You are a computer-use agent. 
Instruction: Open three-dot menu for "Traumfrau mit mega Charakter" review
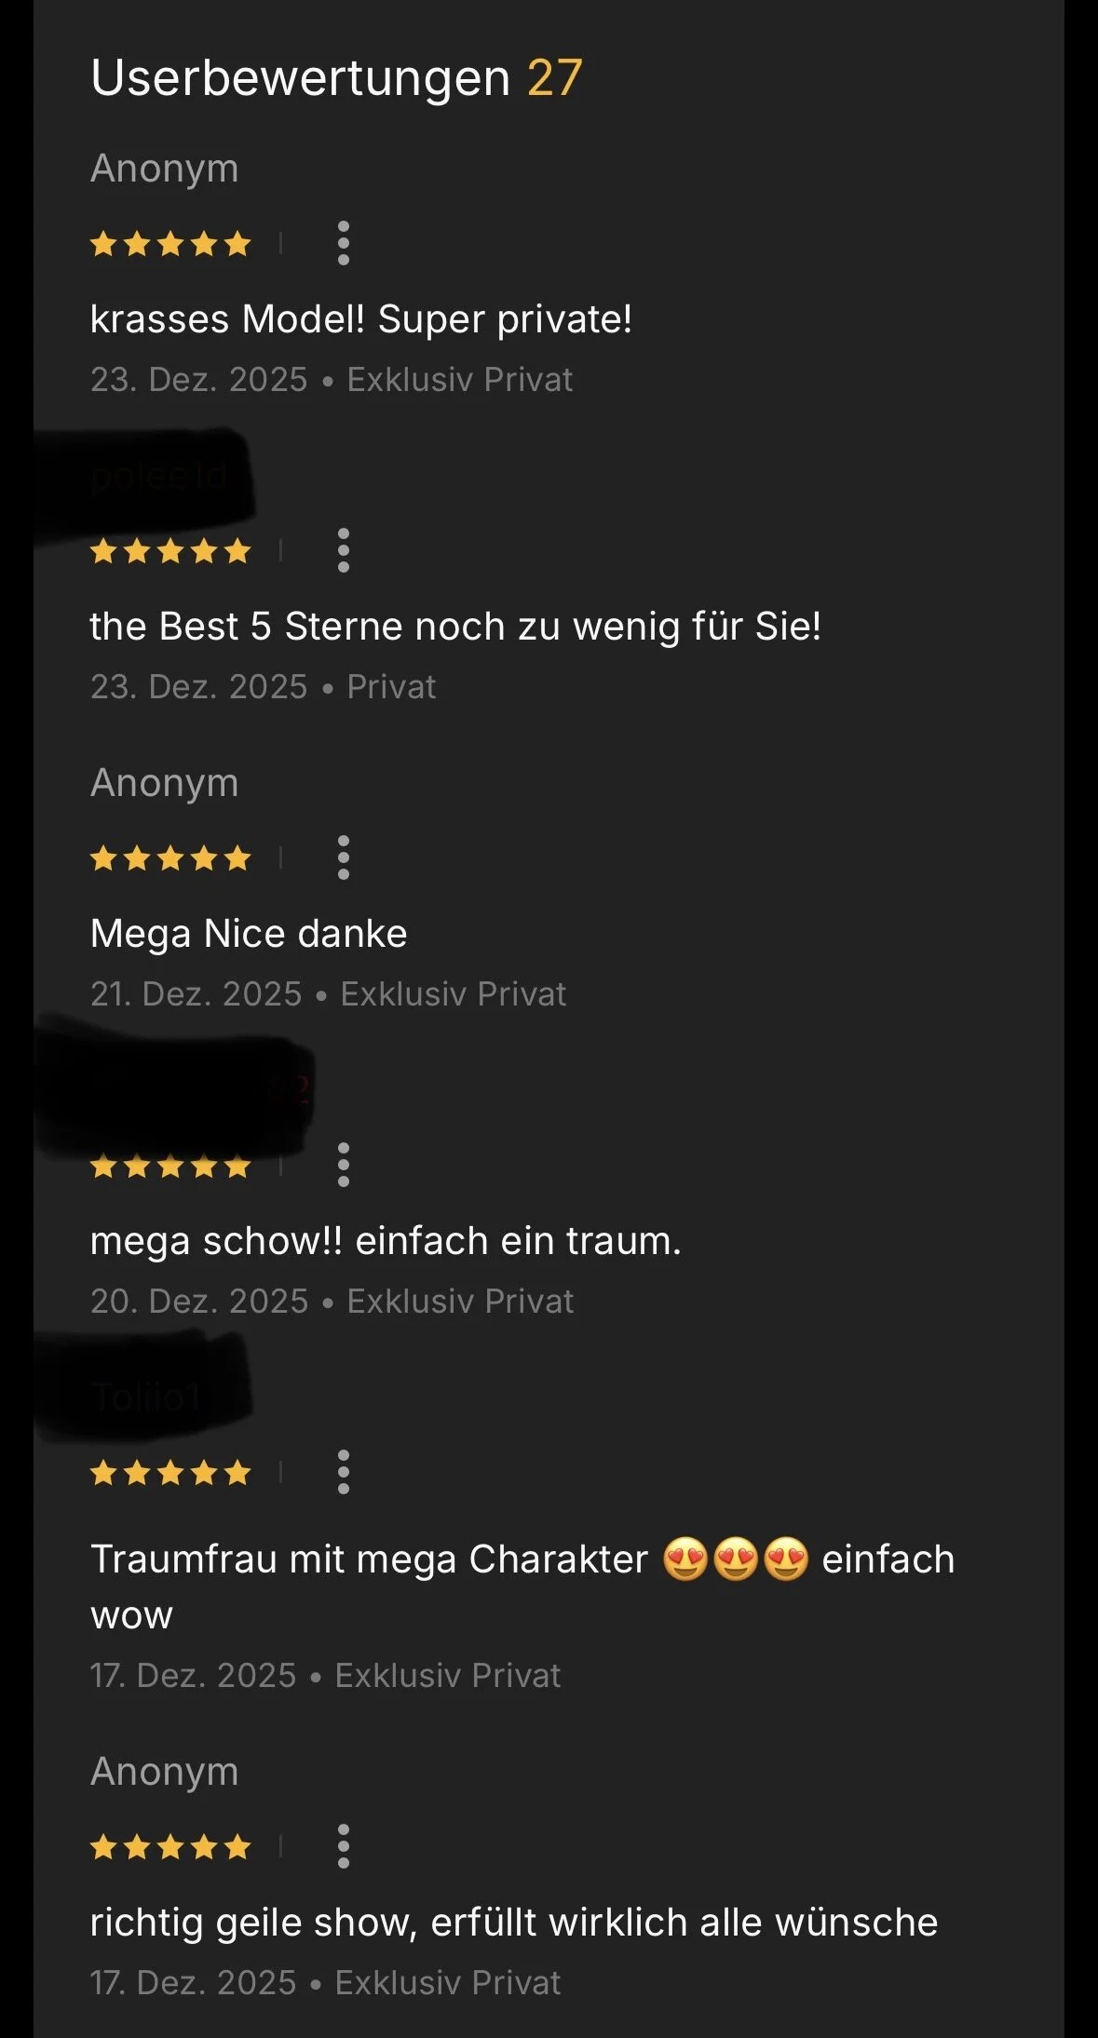coord(344,1472)
